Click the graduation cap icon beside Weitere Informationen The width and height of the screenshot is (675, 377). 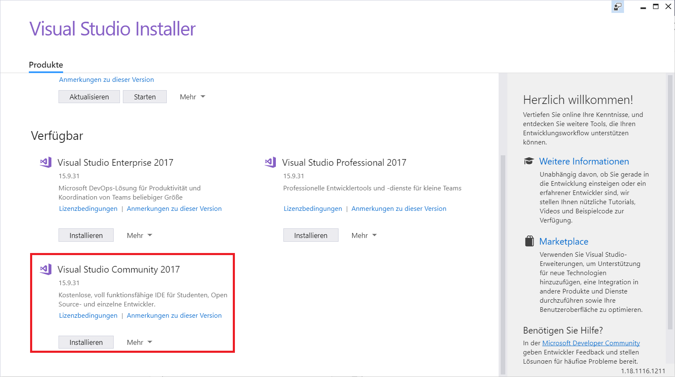pos(529,161)
